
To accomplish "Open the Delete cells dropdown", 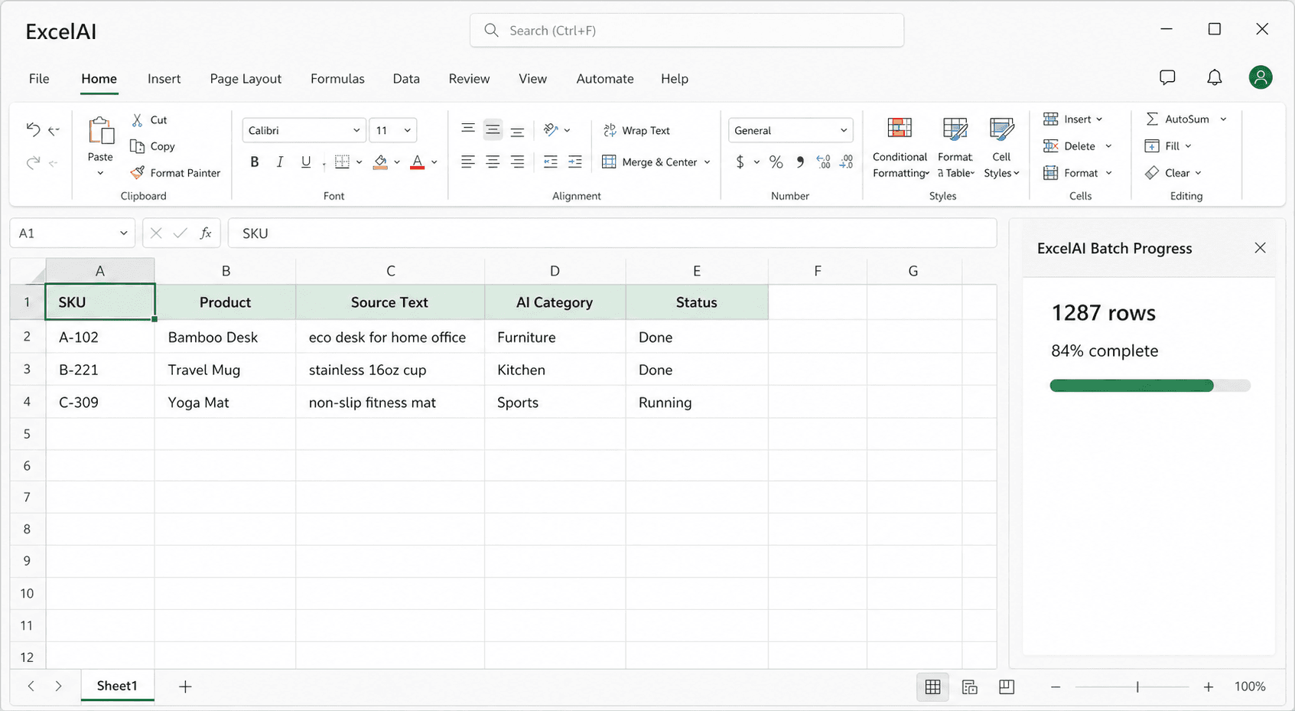I will [1078, 146].
